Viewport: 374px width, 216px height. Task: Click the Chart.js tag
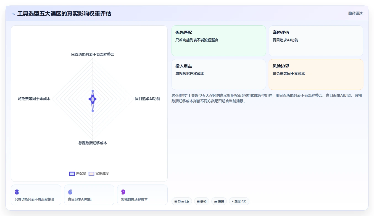182,201
